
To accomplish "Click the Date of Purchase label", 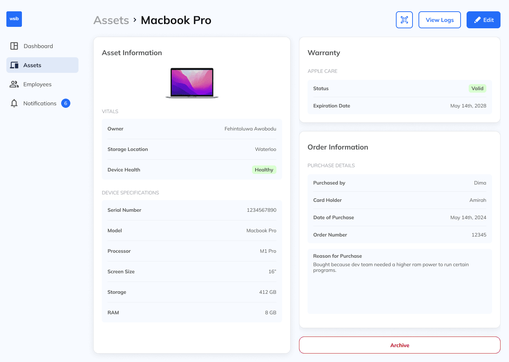I will (x=334, y=217).
